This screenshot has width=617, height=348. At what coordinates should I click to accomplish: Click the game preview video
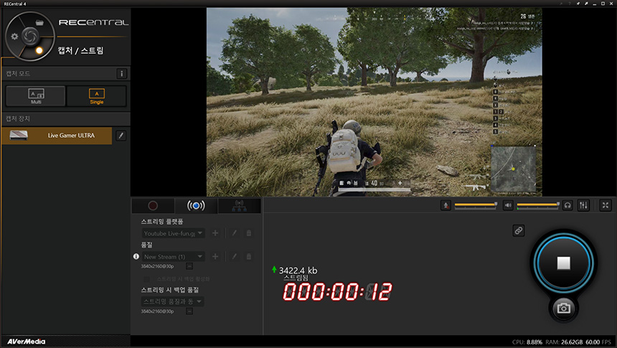pyautogui.click(x=375, y=102)
